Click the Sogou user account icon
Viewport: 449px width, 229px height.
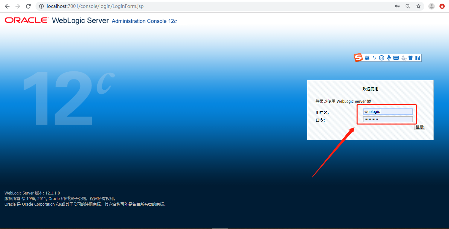[404, 58]
